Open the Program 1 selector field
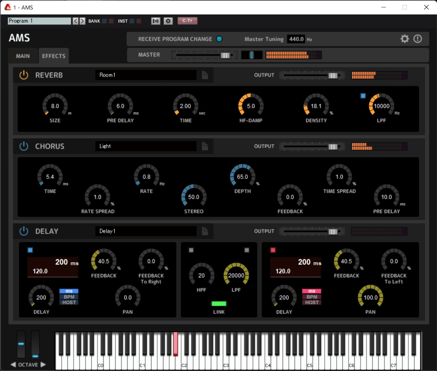 tap(39, 21)
